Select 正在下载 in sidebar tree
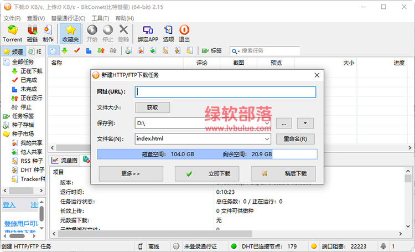The height and width of the screenshot is (252, 415). (32, 71)
